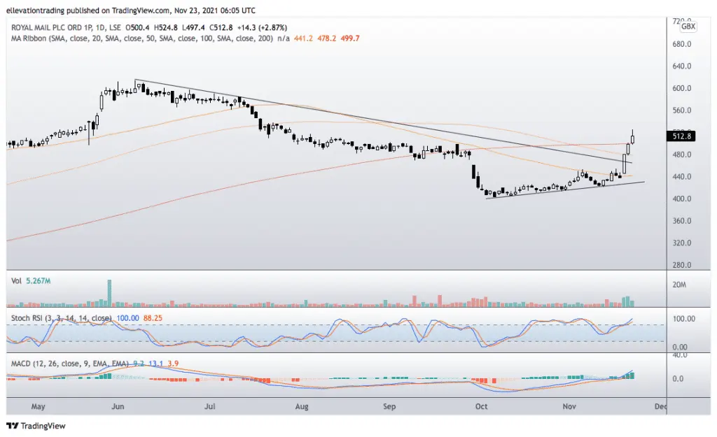Screen dimensions: 717x437
Task: Click the 640.0 price axis label
Action: 682,66
